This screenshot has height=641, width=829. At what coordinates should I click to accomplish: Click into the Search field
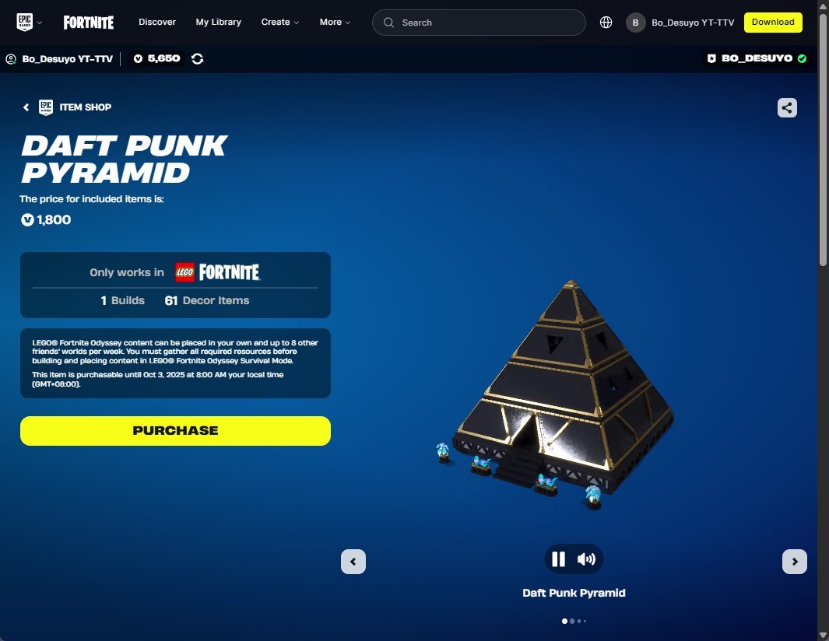click(479, 23)
